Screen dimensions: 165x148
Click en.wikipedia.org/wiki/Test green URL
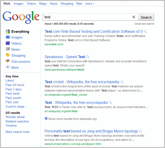click(x=61, y=111)
